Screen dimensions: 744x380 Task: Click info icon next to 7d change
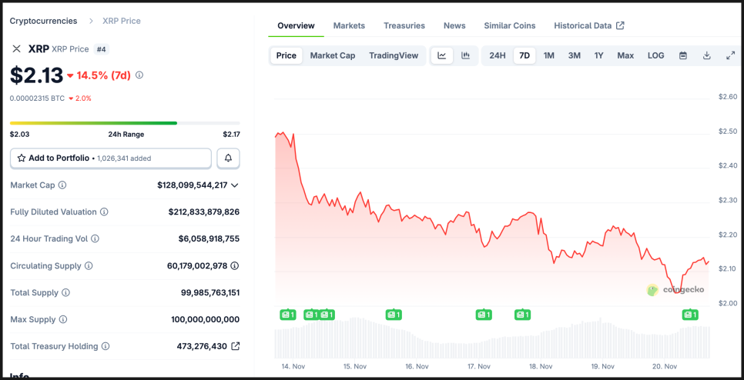(x=139, y=75)
